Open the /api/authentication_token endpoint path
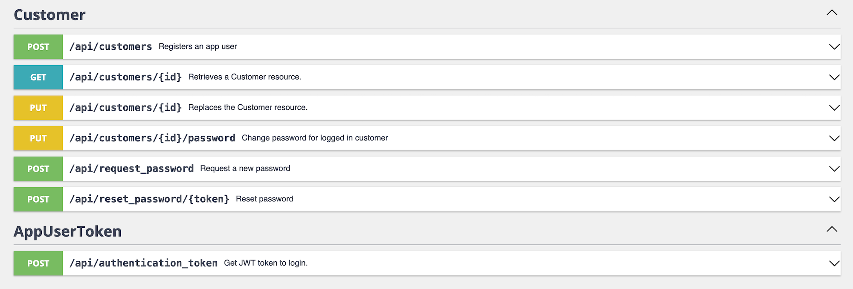Image resolution: width=853 pixels, height=289 pixels. pos(143,263)
